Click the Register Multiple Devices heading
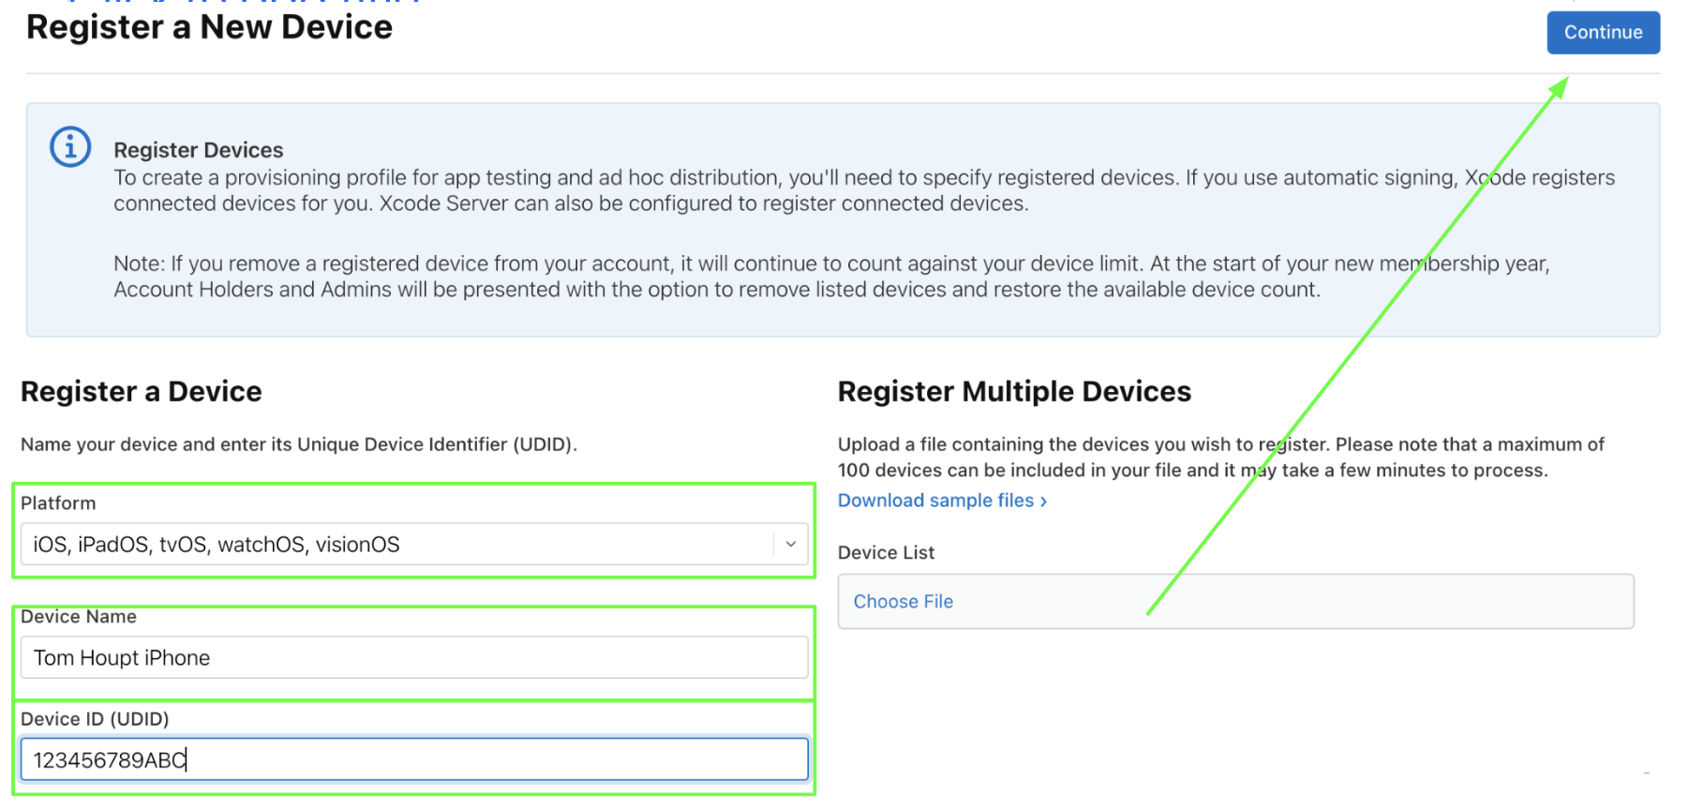The image size is (1689, 810). pyautogui.click(x=1014, y=392)
